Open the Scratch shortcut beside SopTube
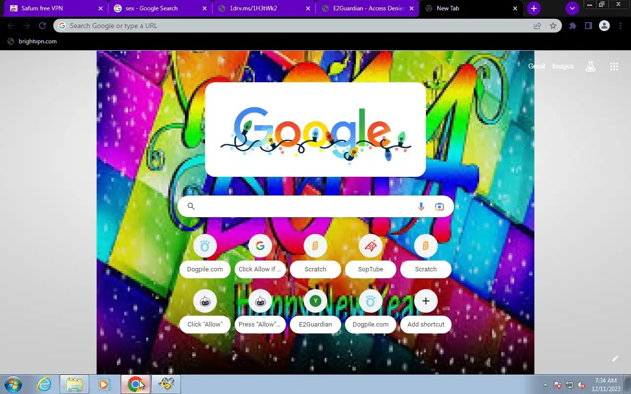This screenshot has width=631, height=394. (x=426, y=257)
